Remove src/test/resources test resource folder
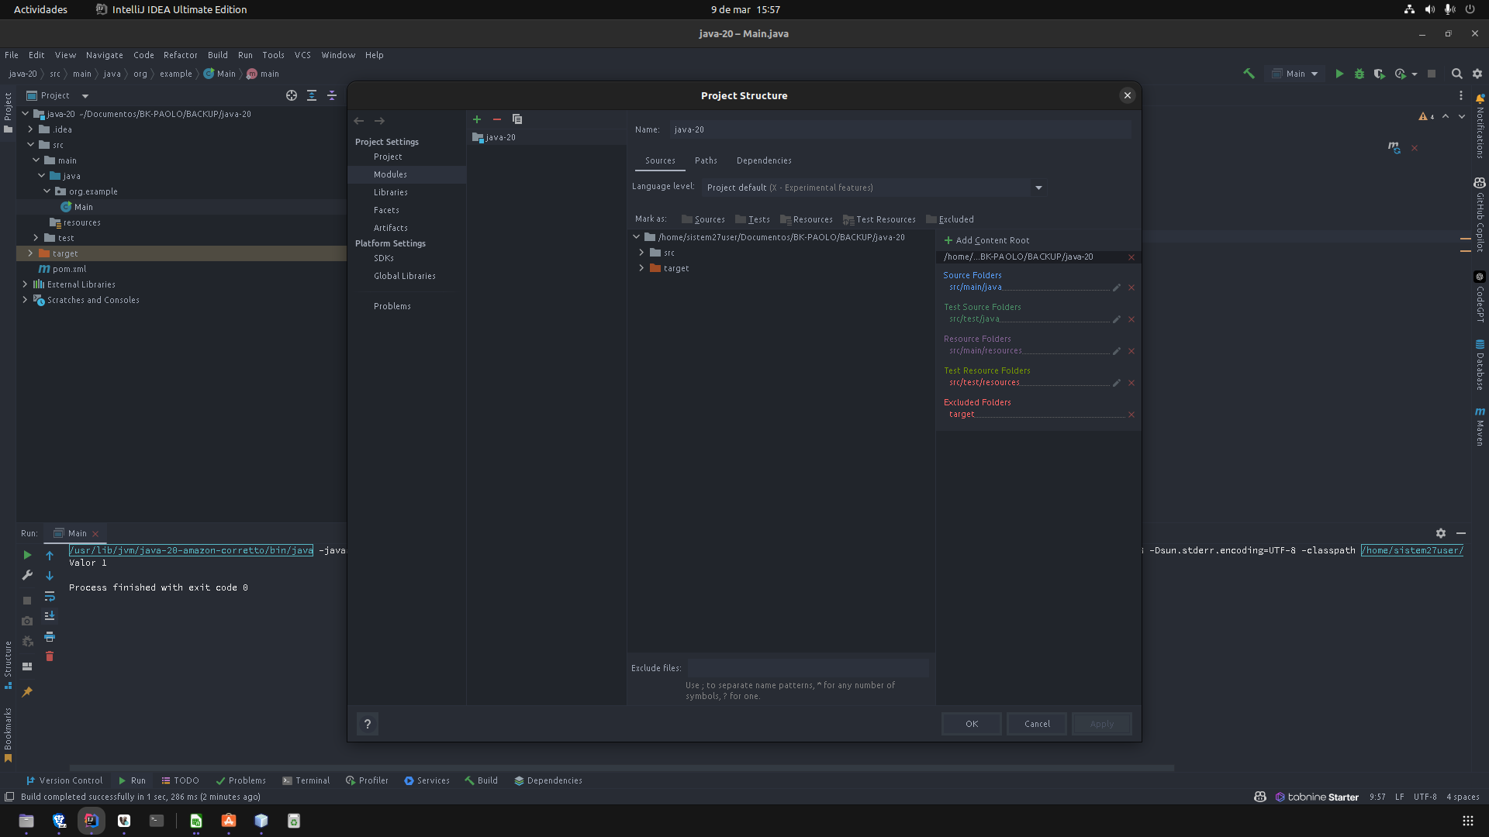Viewport: 1489px width, 837px height. pos(1131,383)
